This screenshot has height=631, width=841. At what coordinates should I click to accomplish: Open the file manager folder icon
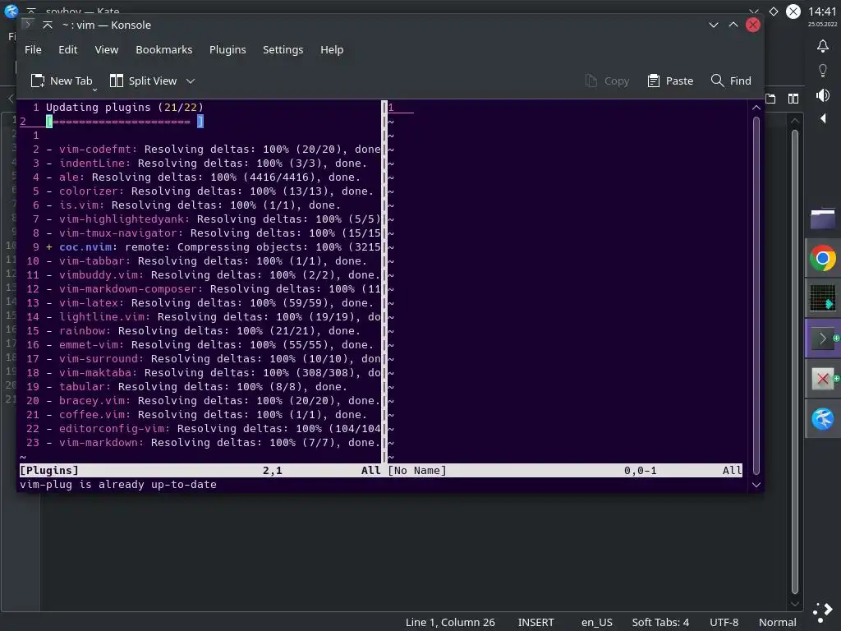[823, 219]
